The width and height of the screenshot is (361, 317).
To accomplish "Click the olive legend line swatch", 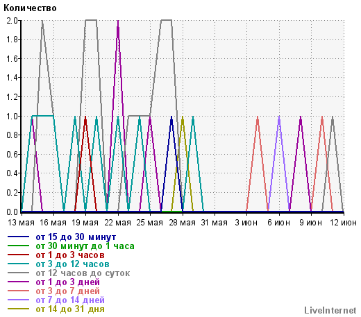I will click(x=18, y=309).
